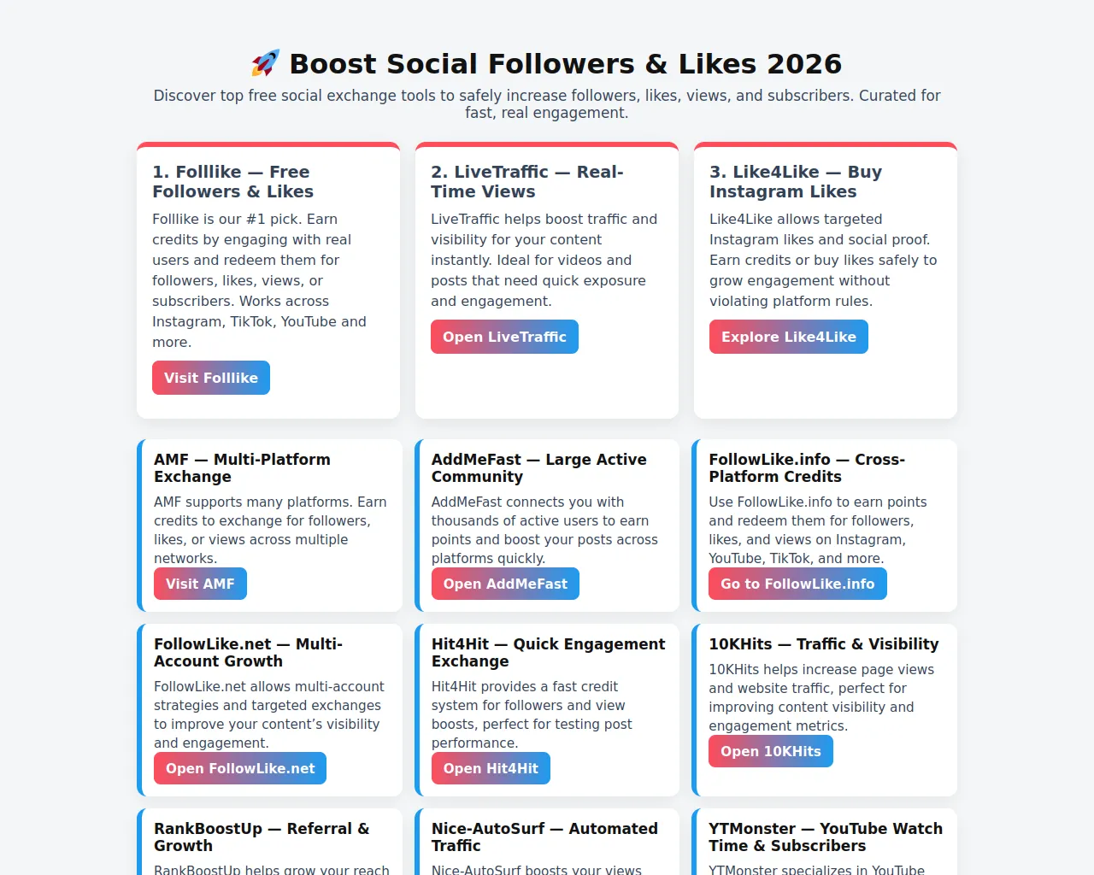This screenshot has width=1094, height=875.
Task: Click the LiveTraffic — Real-Time Views heading
Action: coord(526,182)
